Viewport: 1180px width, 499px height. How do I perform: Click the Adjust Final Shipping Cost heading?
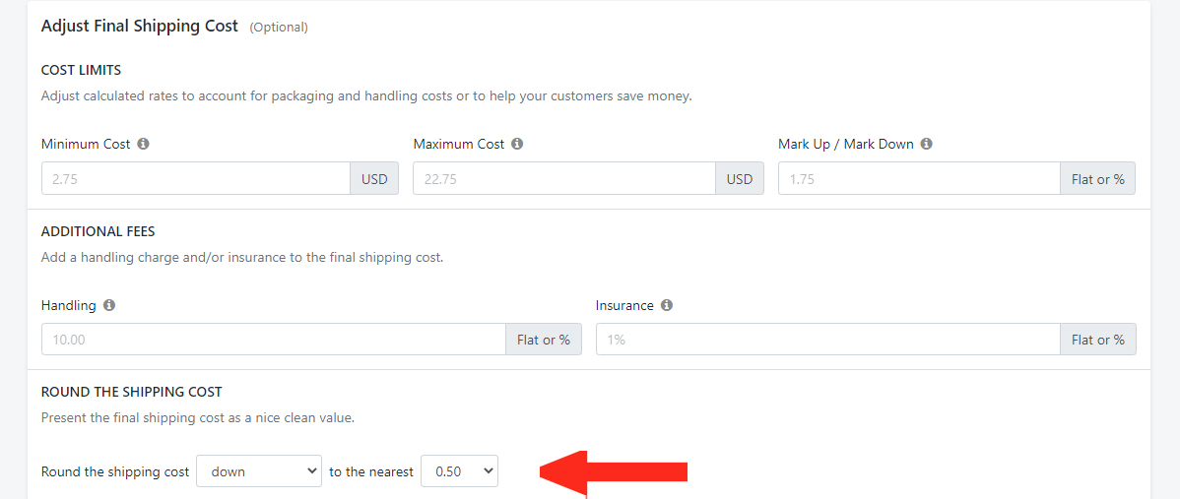[x=140, y=27]
